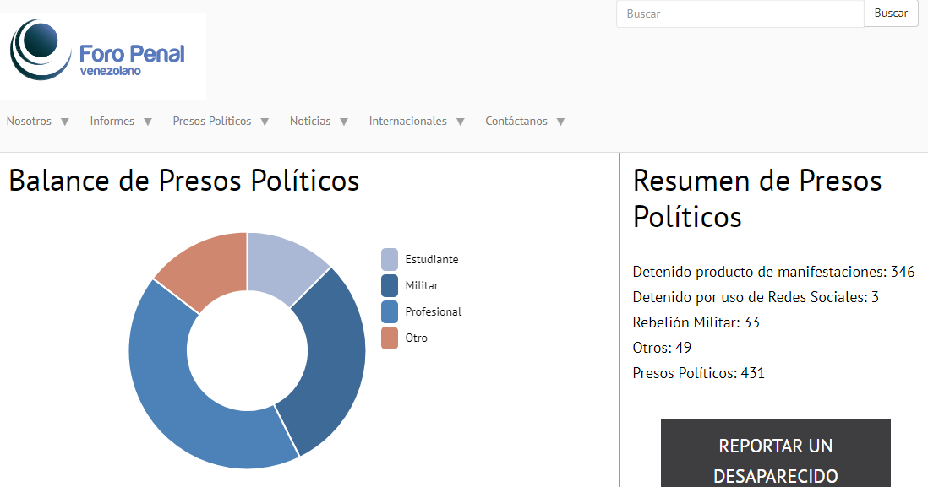Expand the arrow next to Informes

148,122
